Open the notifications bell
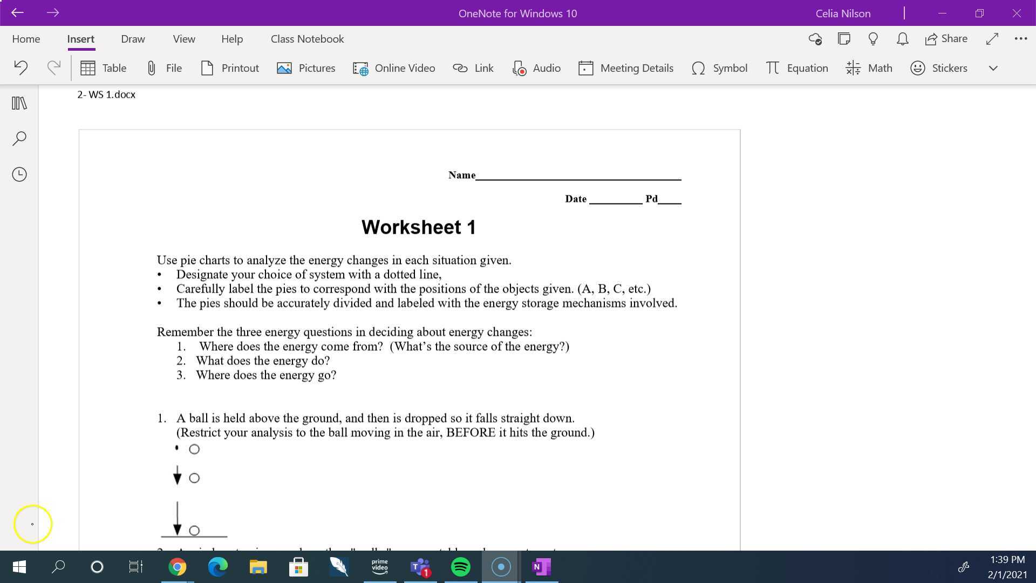Viewport: 1036px width, 583px height. pyautogui.click(x=902, y=39)
